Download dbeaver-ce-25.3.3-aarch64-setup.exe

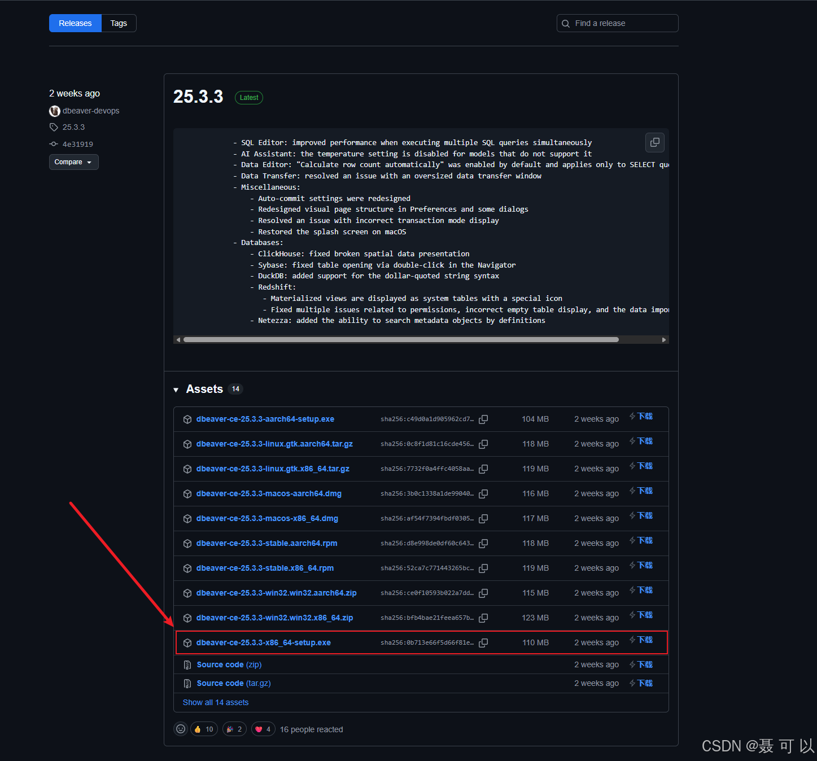pos(265,419)
